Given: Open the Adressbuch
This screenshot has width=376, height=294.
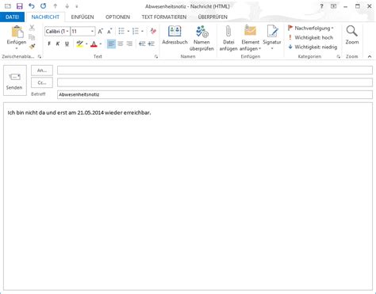Looking at the screenshot, I should (175, 35).
